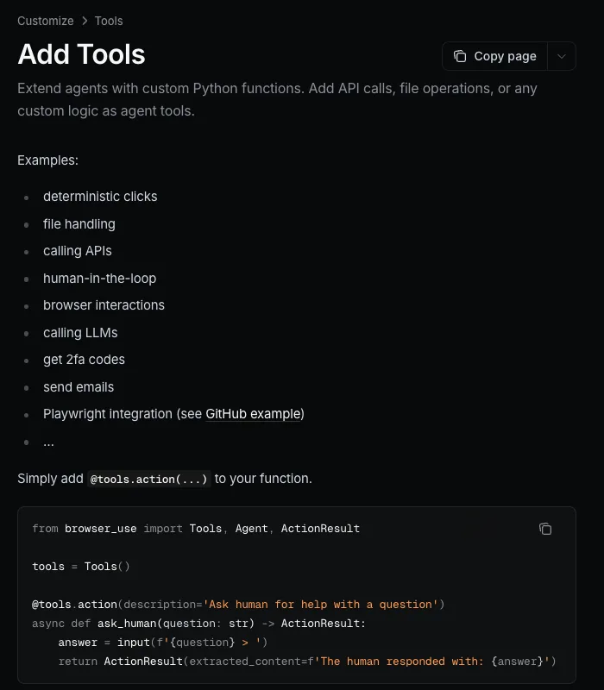Click the 'tools = Tools()' code line

80,567
